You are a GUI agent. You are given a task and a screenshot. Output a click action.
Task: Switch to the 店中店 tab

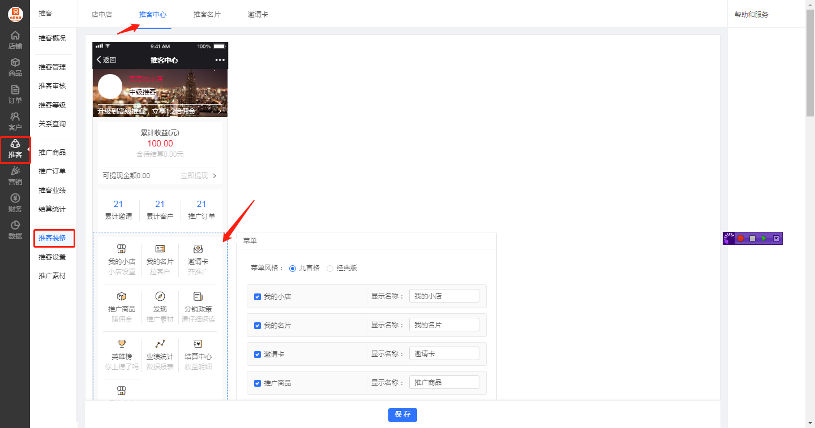(x=102, y=14)
